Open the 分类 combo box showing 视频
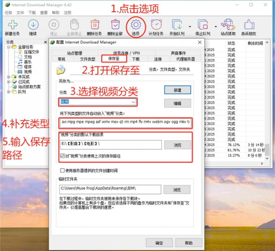Image resolution: width=275 pixels, height=251 pixels. pos(98,102)
